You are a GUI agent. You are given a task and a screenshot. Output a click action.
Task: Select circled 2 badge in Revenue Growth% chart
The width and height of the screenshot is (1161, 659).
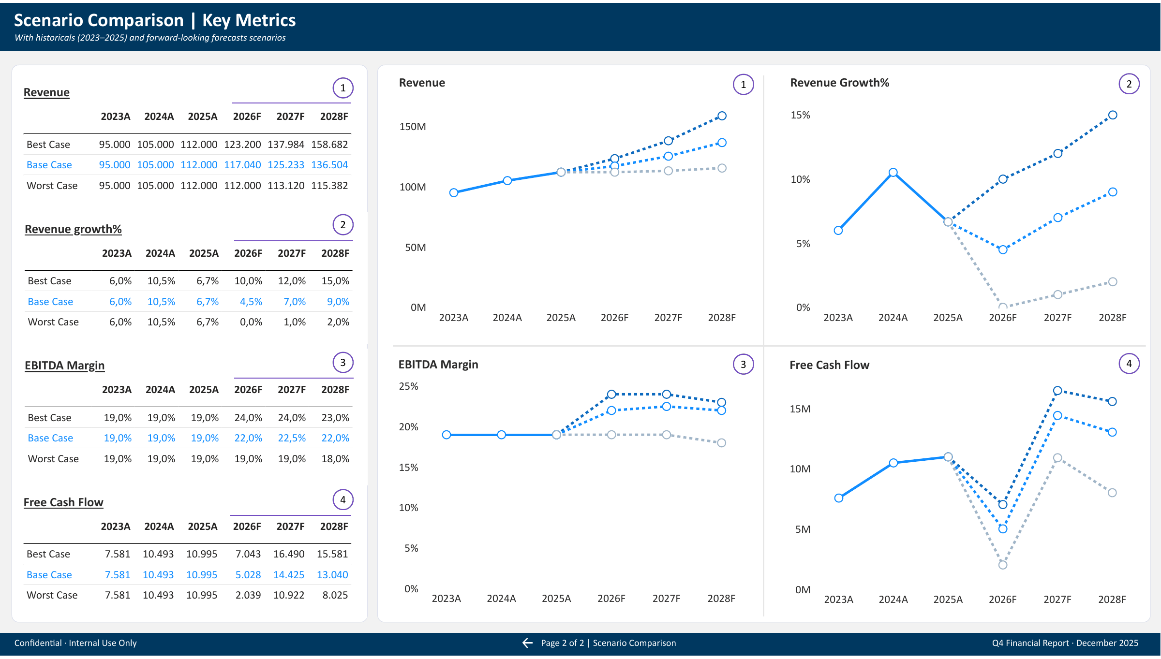tap(1129, 84)
